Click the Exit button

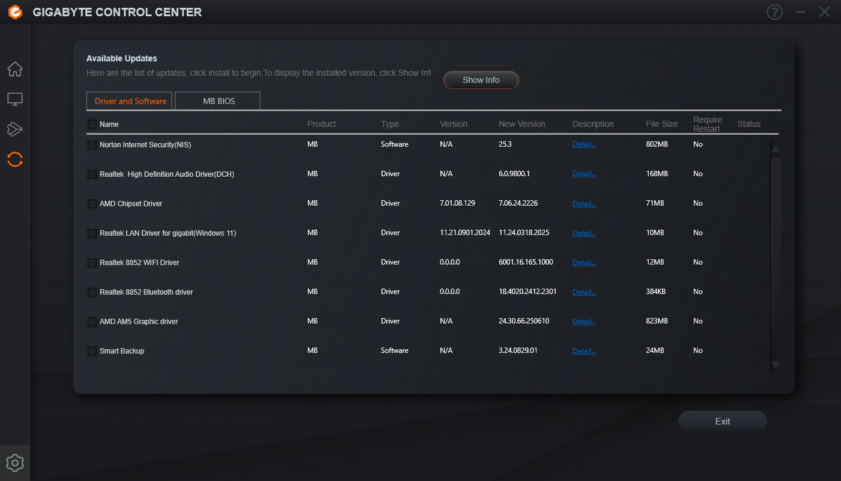point(722,421)
